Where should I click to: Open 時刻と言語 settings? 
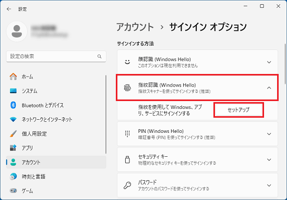point(56,177)
